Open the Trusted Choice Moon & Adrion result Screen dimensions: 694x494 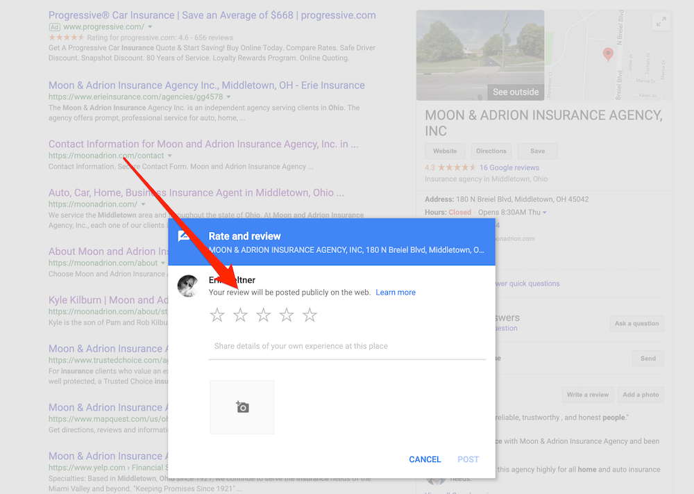coord(108,349)
